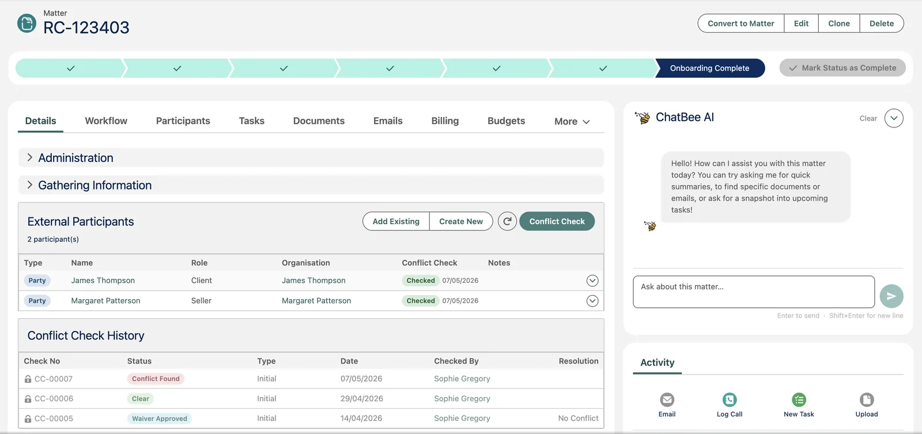Click lock icon next to CC-00005
This screenshot has height=434, width=922.
tap(28, 419)
